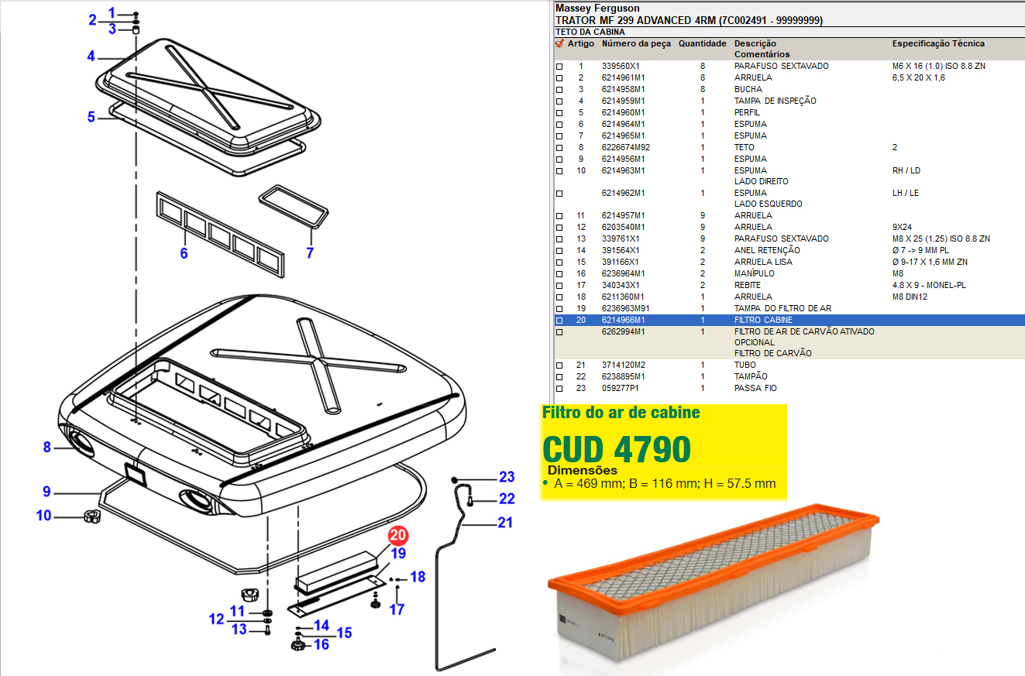The width and height of the screenshot is (1025, 676).
Task: Click callout number 16 near the knob
Action: pyautogui.click(x=322, y=644)
